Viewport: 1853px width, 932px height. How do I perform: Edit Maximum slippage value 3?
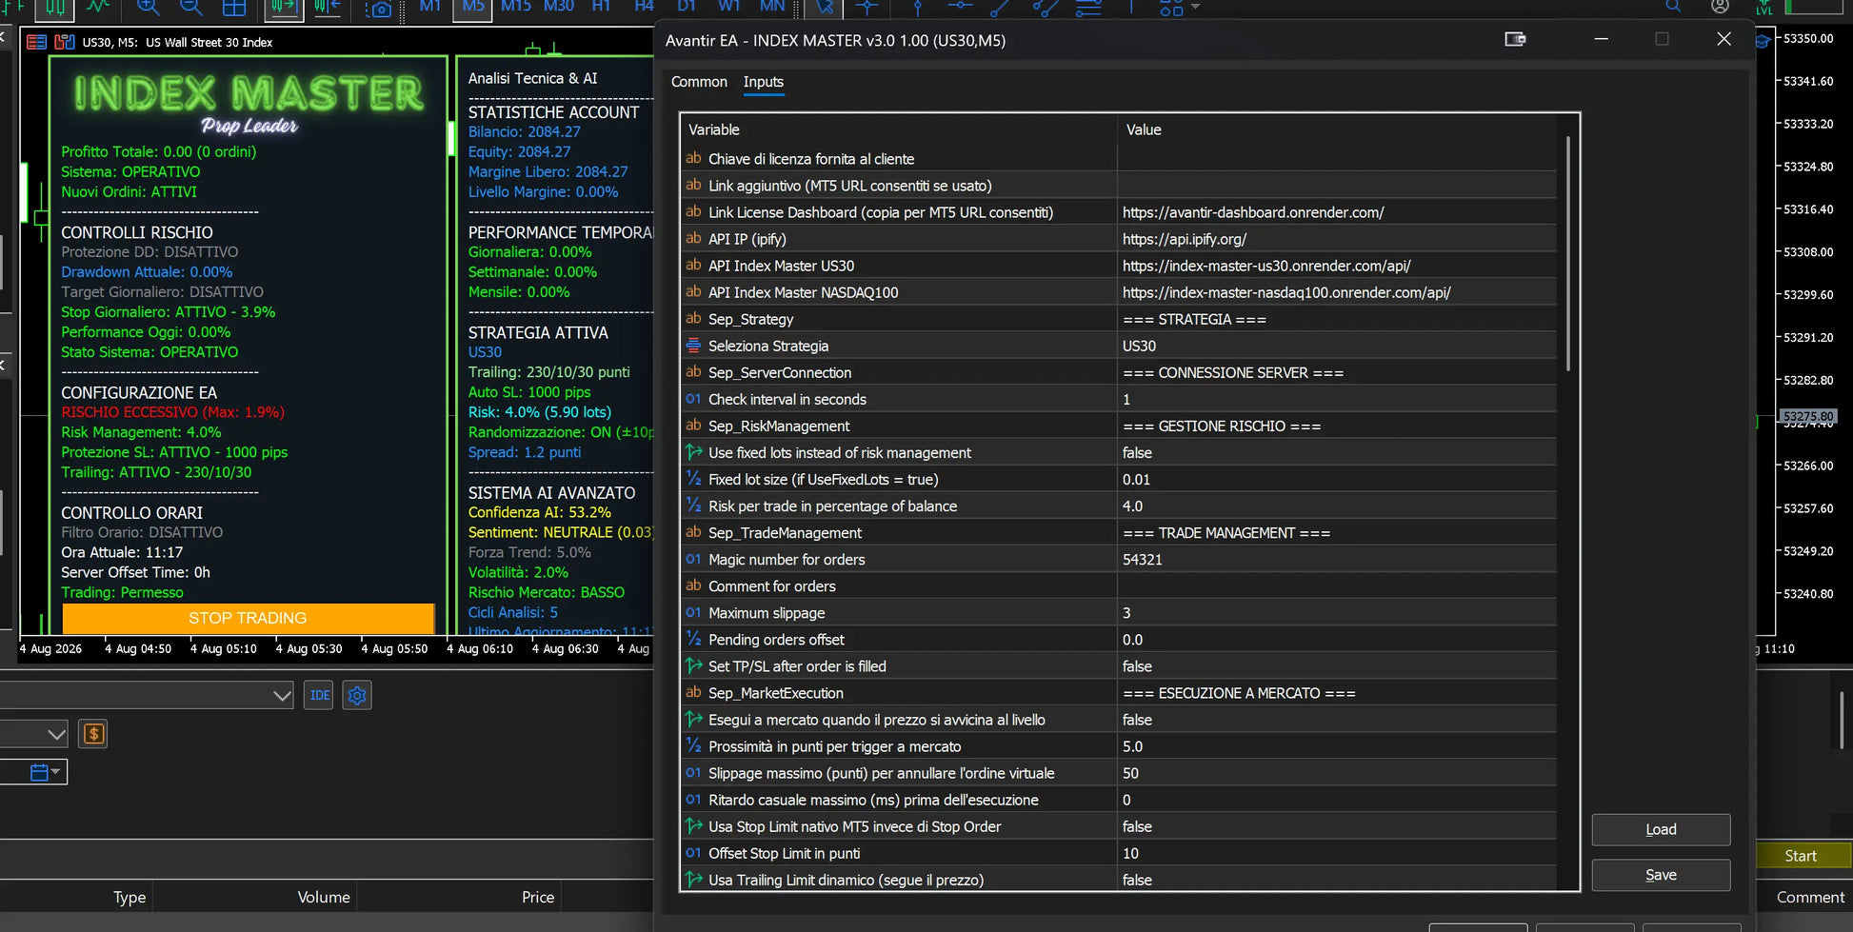click(1337, 613)
